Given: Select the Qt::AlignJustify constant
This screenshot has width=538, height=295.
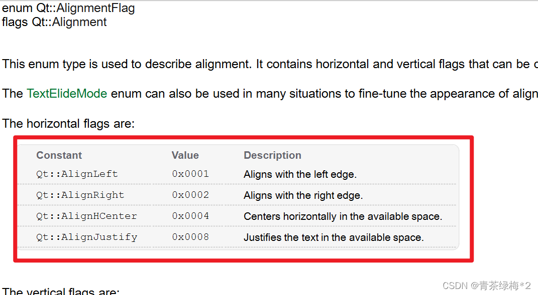Looking at the screenshot, I should tap(86, 237).
